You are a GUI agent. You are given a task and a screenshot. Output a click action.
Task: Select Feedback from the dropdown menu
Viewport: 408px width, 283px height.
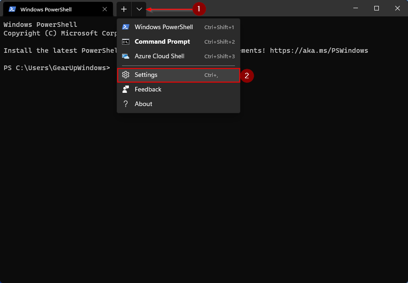click(x=148, y=89)
